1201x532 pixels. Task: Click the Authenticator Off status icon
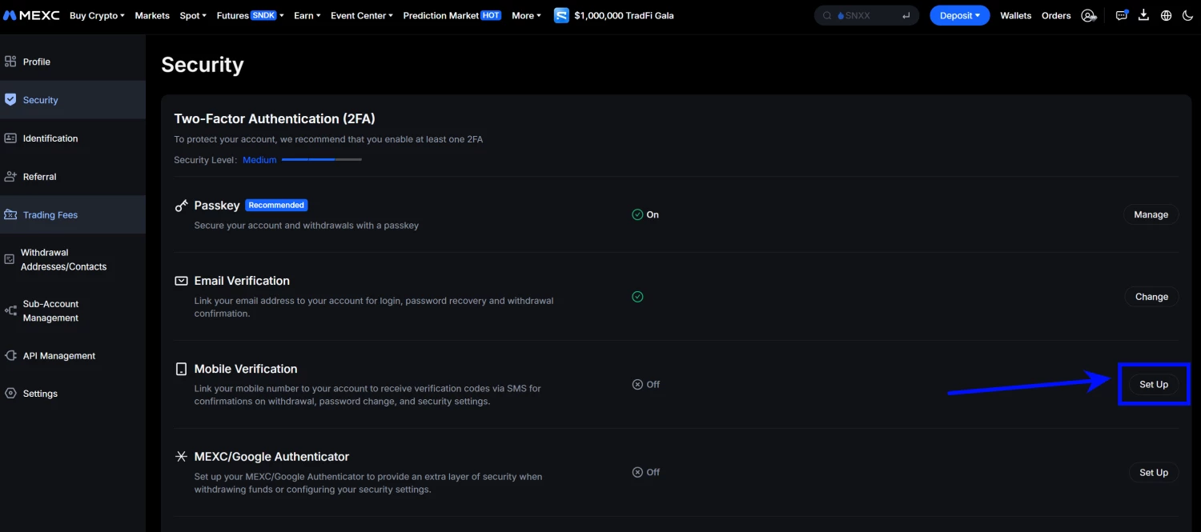pyautogui.click(x=637, y=472)
